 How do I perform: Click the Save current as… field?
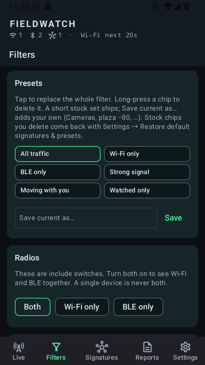coord(86,218)
